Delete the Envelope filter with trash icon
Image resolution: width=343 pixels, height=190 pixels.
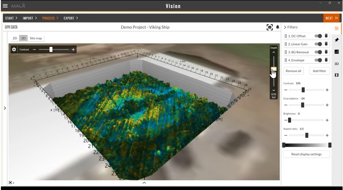326,60
